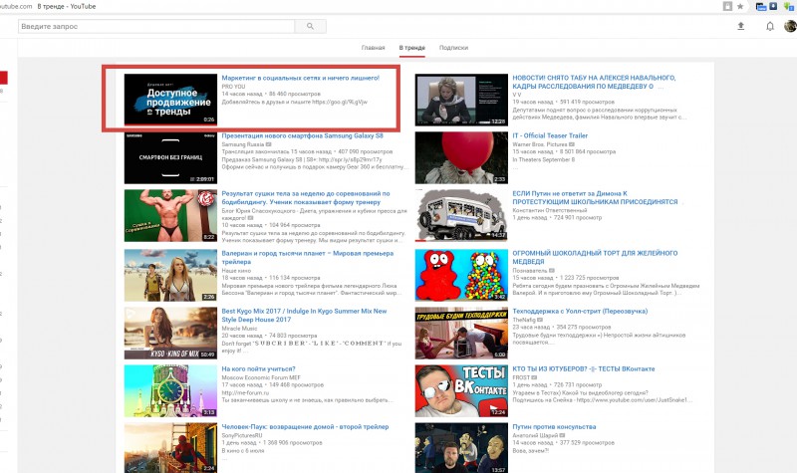
Task: Open the red gummy bear thumbnail
Action: 461,275
